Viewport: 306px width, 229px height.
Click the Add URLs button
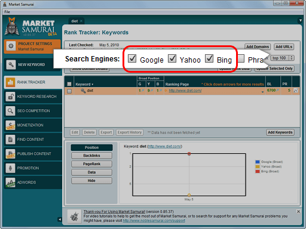[284, 47]
